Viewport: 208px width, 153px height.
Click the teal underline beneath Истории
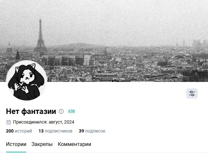click(x=16, y=152)
